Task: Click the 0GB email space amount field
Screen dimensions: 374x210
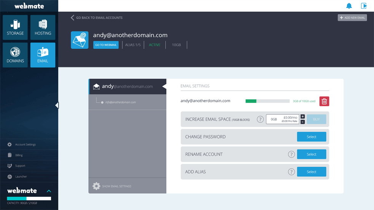Action: point(283,119)
